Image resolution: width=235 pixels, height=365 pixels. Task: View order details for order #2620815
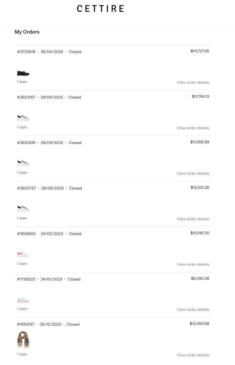coord(193,173)
